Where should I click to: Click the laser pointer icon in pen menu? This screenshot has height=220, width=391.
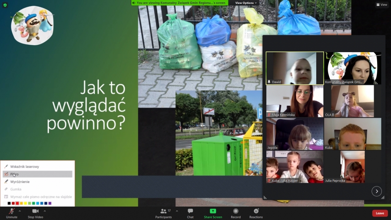point(6,167)
